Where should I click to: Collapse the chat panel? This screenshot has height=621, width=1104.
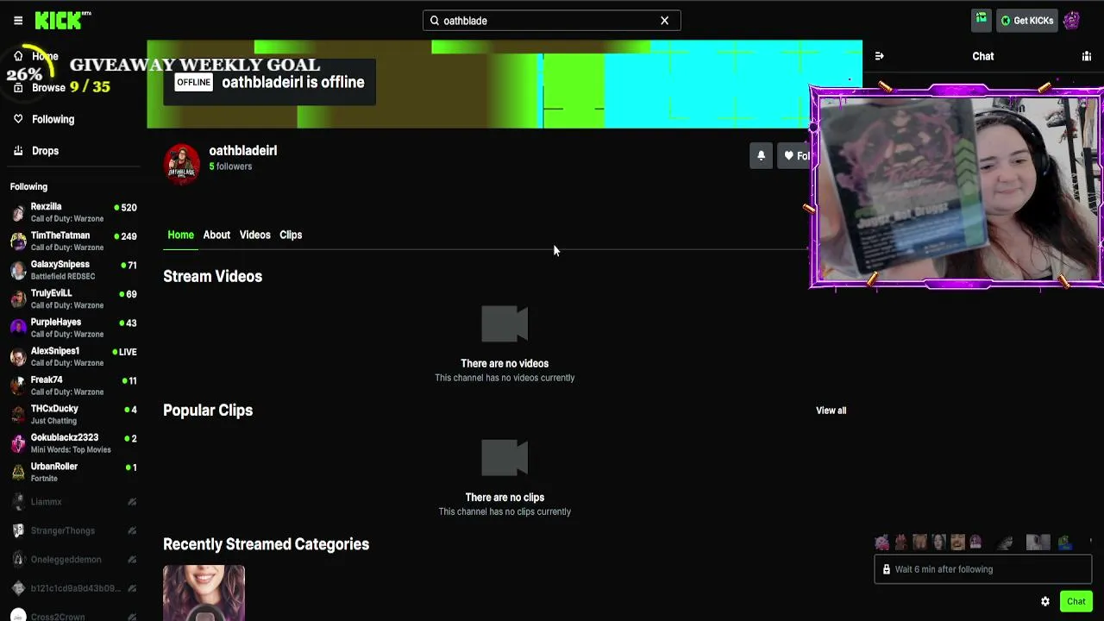879,56
